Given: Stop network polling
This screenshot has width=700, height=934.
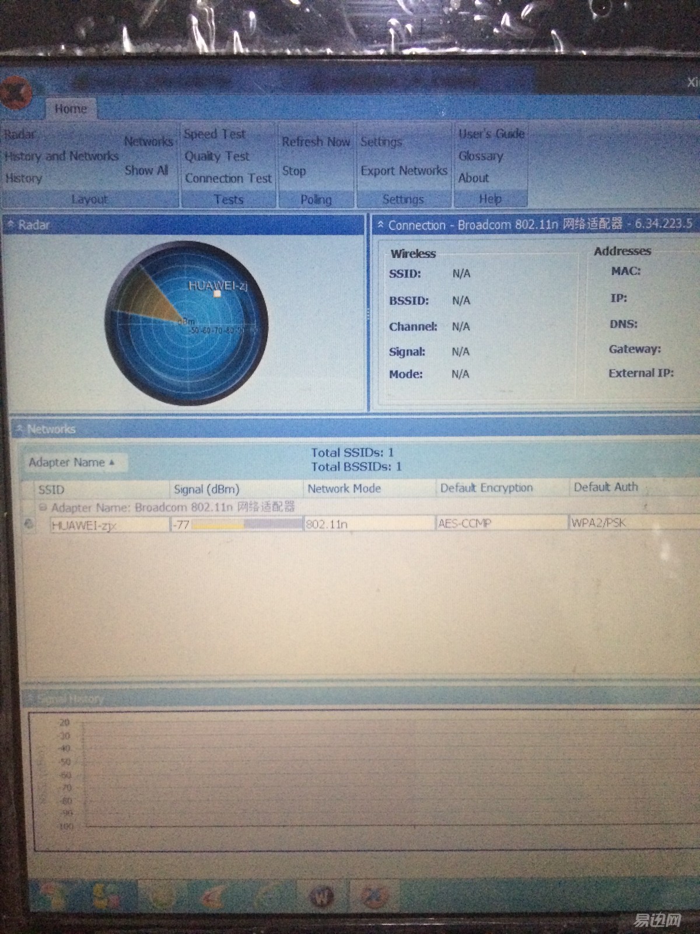Looking at the screenshot, I should (294, 171).
